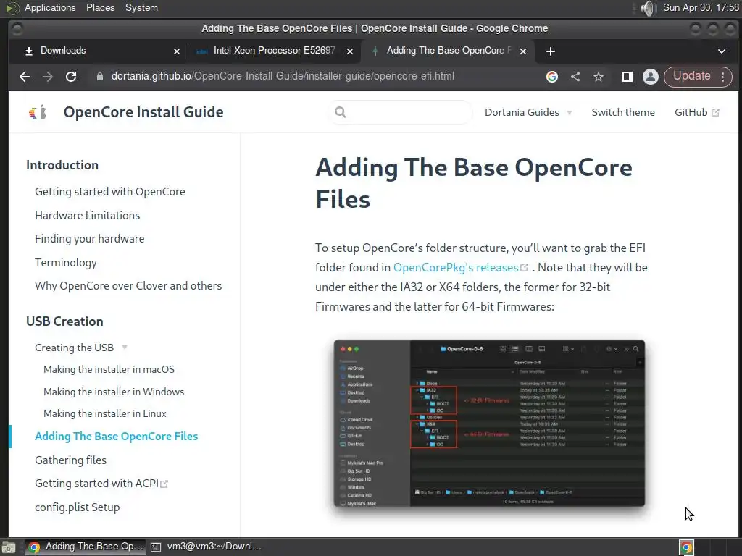Click the Google icon in address bar
This screenshot has height=556, width=742.
551,77
